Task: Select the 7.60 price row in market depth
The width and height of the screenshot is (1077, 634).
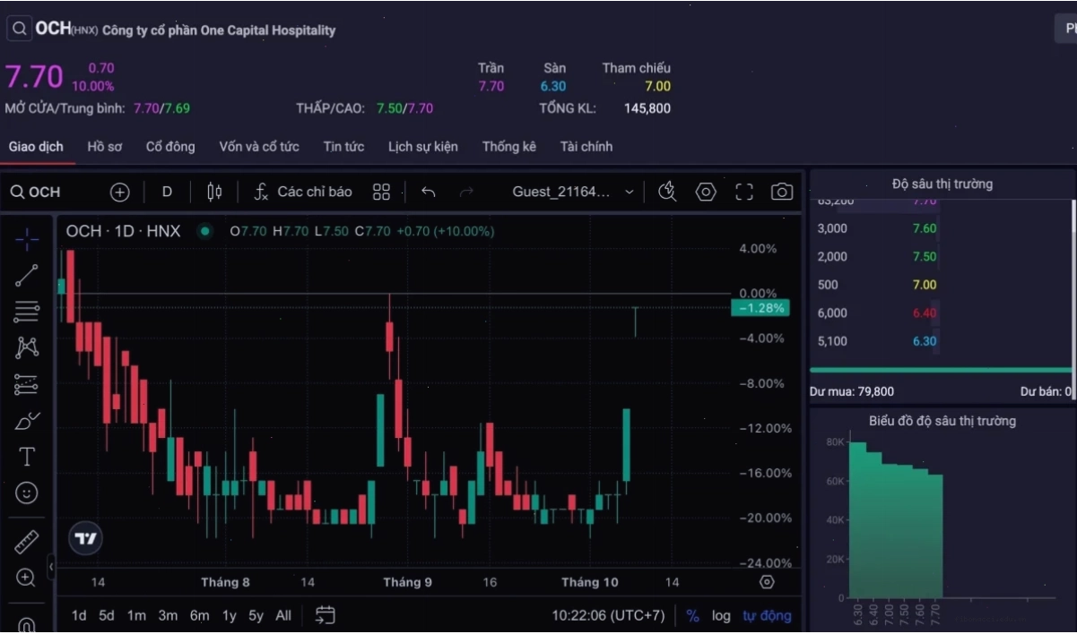Action: [x=941, y=228]
